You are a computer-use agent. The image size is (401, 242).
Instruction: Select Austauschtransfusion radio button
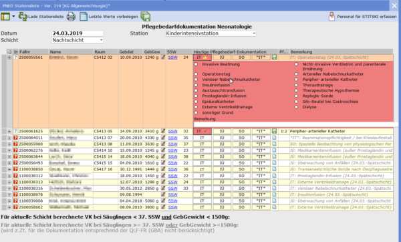pos(196,90)
